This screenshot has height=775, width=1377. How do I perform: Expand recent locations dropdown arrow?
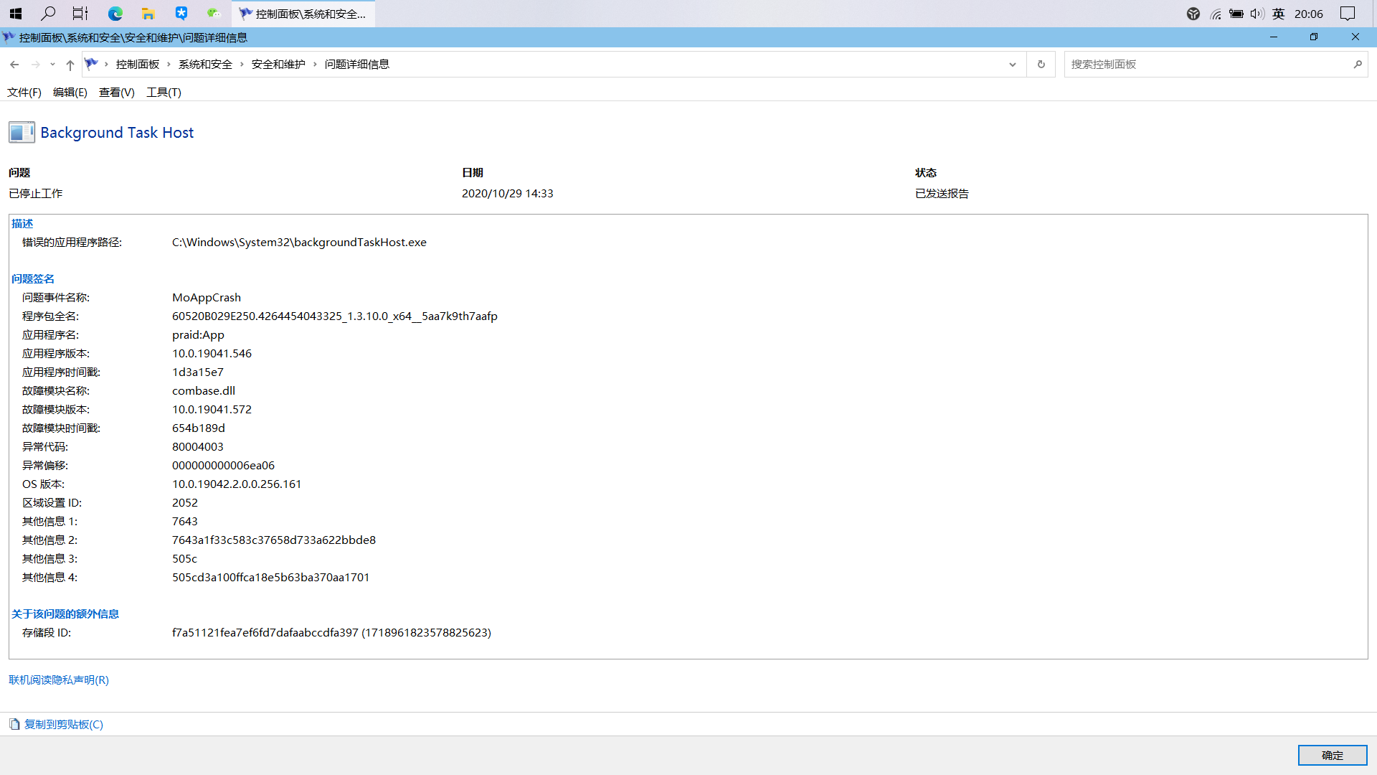[52, 65]
